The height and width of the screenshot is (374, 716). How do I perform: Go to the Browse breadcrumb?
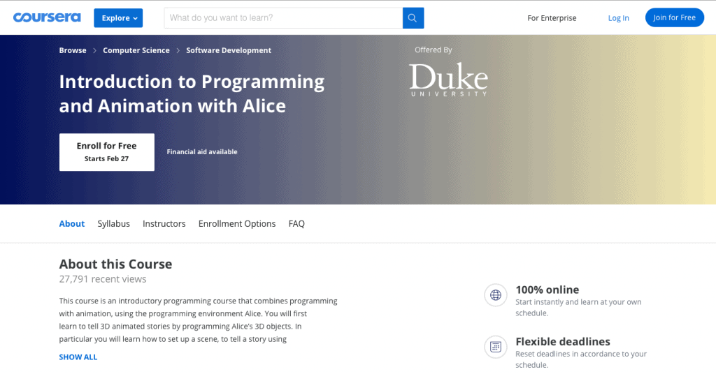click(x=73, y=50)
